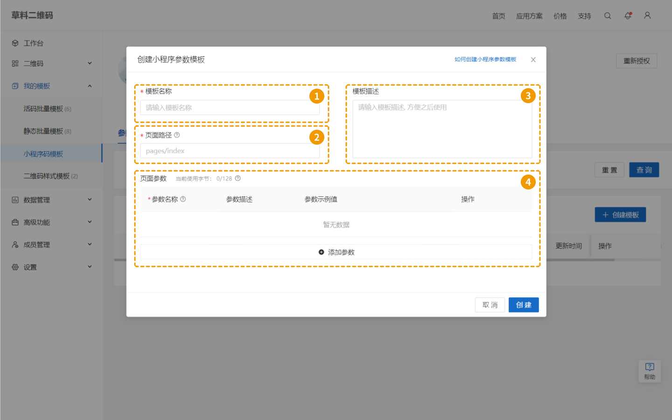Select the 工作台 sidebar icon
672x420 pixels.
(15, 42)
